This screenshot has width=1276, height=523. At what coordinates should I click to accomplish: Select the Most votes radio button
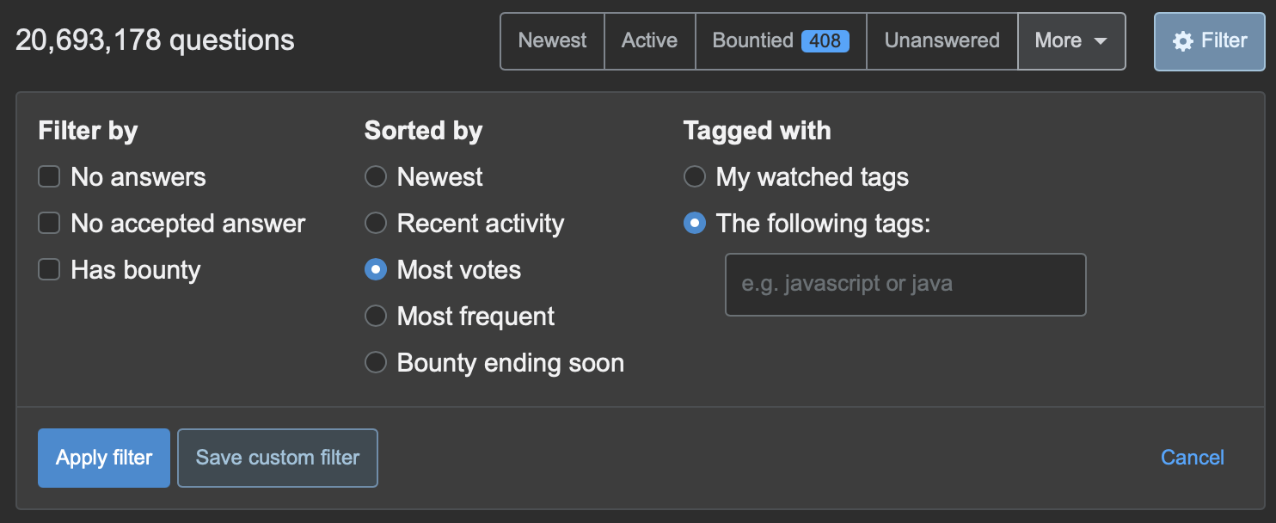pos(376,270)
